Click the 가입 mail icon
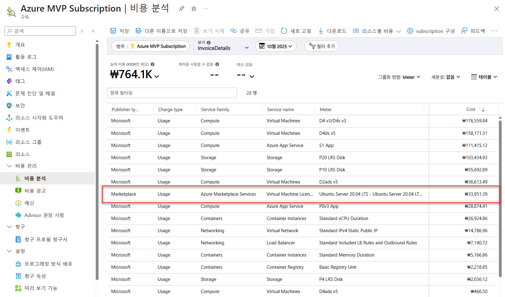The width and height of the screenshot is (505, 297). click(x=259, y=31)
